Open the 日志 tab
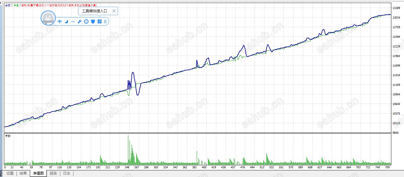The height and width of the screenshot is (177, 404). click(67, 173)
